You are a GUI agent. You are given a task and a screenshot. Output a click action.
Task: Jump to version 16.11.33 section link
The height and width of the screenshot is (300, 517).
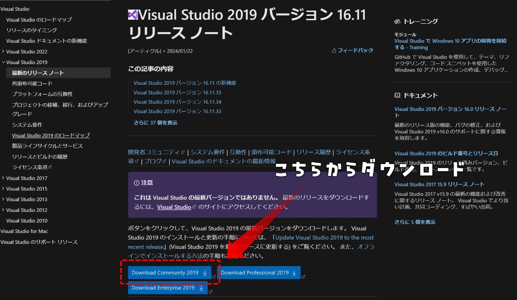click(177, 111)
